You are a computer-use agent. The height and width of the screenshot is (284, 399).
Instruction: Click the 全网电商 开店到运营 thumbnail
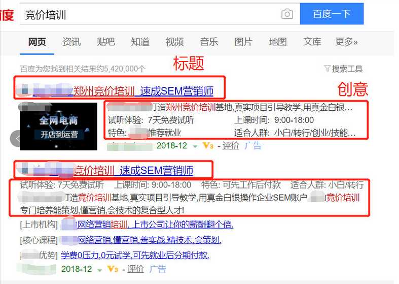[58, 127]
